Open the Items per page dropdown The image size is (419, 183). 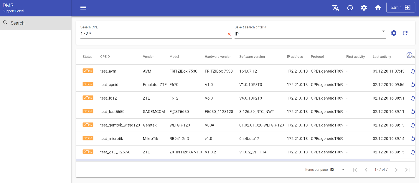338,170
